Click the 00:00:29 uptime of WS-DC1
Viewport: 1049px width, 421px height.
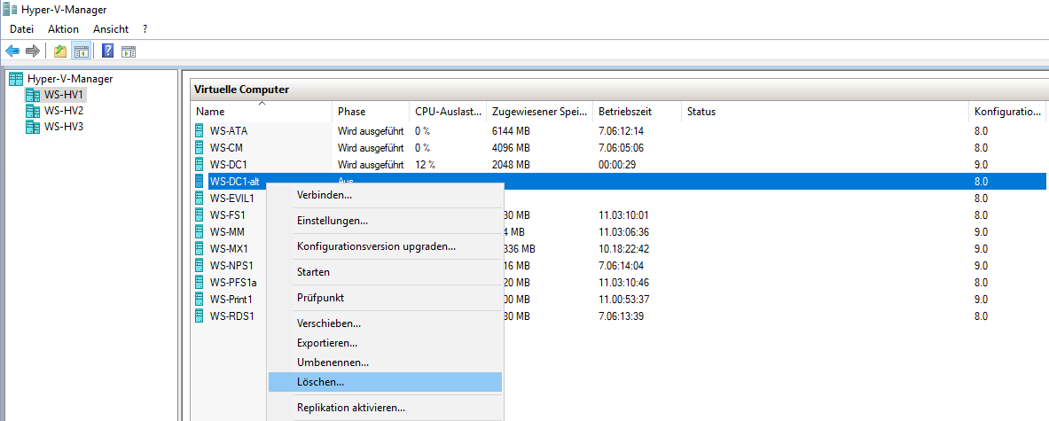[x=617, y=164]
